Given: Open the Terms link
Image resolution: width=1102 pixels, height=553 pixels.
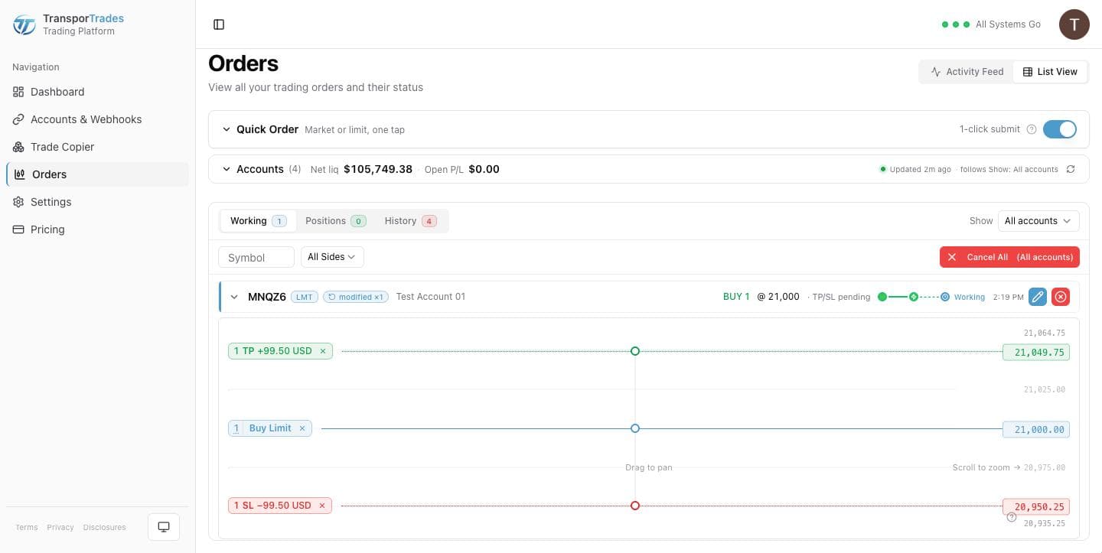Looking at the screenshot, I should (27, 527).
